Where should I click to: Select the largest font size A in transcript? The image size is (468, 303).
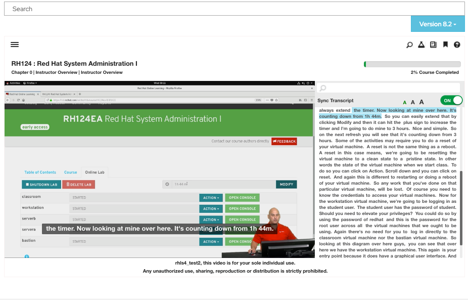[422, 101]
